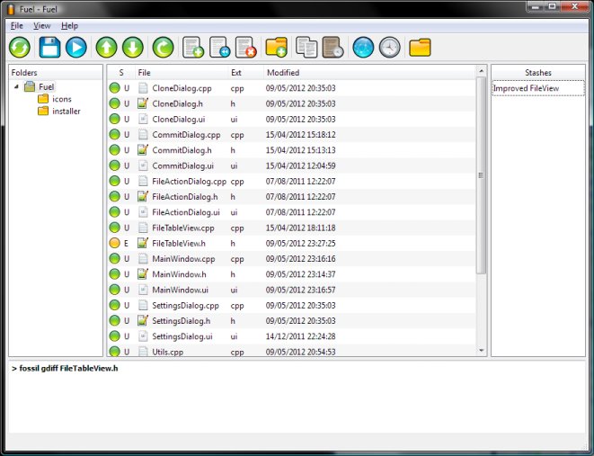
Task: Collapse the Fuel folder tree node
Action: coord(16,86)
